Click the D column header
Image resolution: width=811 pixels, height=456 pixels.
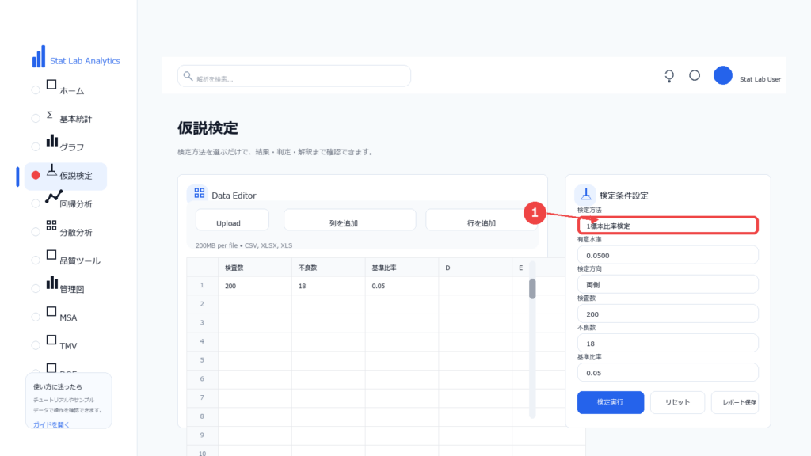(475, 268)
